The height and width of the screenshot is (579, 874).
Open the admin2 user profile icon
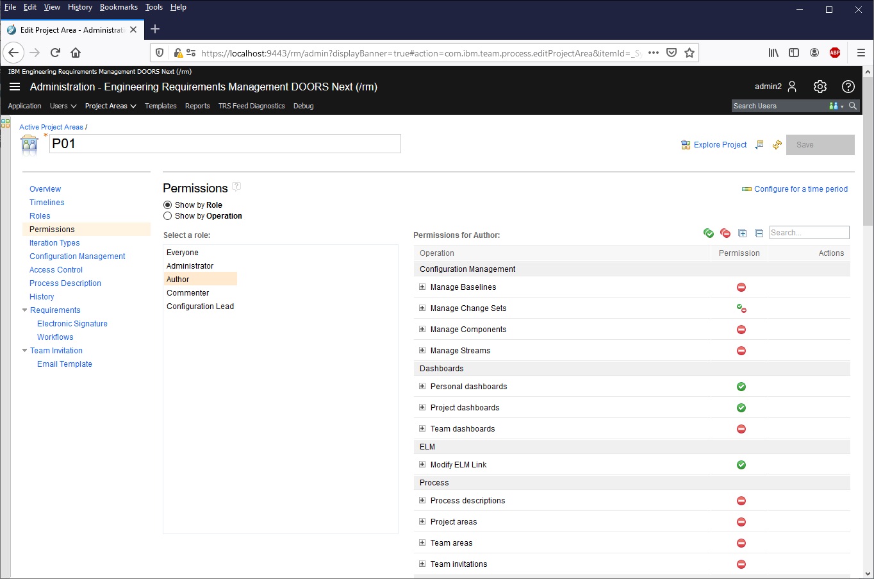tap(792, 87)
